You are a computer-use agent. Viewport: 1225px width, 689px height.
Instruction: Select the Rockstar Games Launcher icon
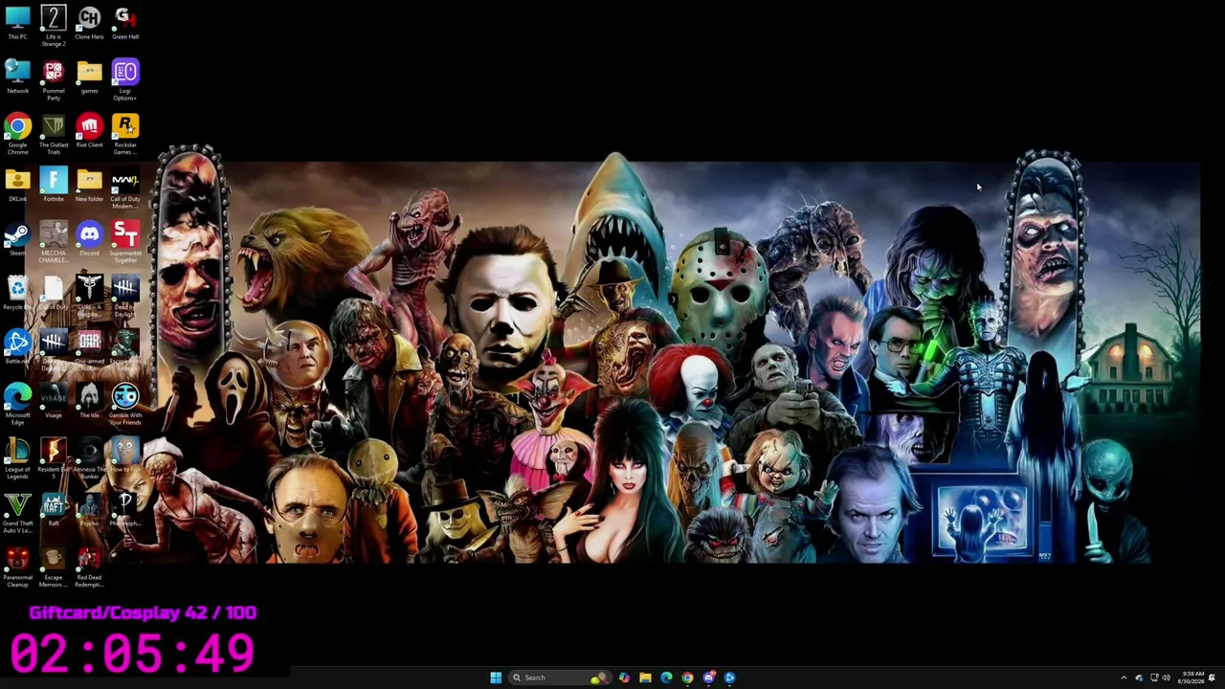[125, 134]
